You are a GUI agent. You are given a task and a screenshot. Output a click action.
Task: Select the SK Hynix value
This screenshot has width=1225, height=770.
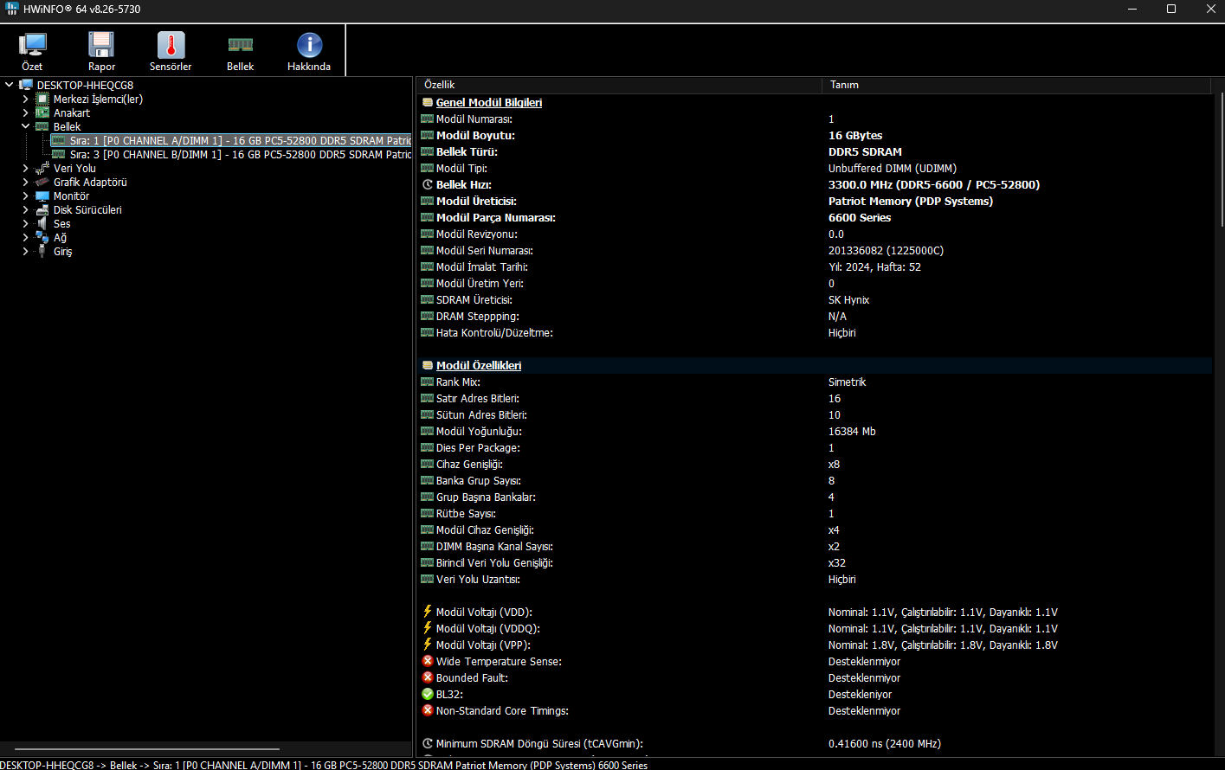point(849,299)
